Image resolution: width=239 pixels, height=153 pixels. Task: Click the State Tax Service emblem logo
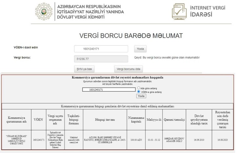(44, 11)
